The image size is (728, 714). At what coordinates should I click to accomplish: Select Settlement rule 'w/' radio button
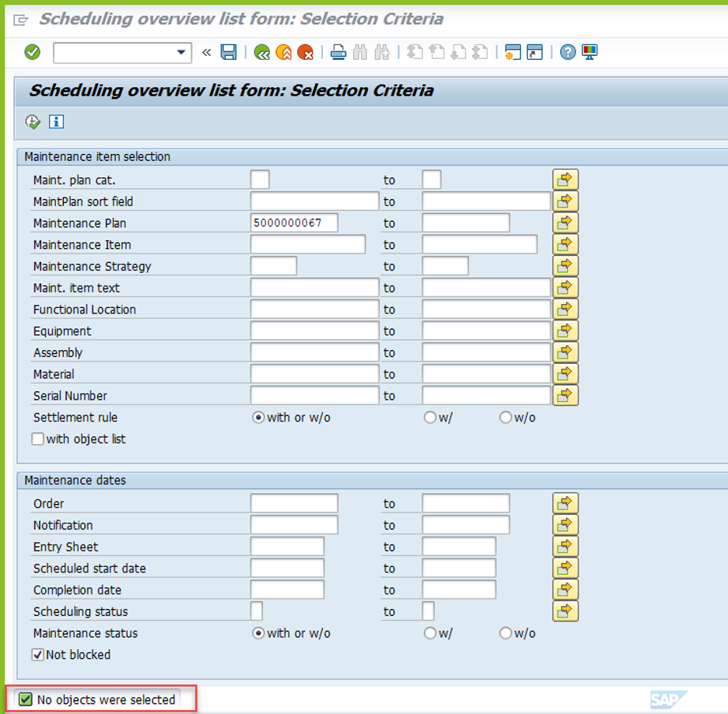[x=430, y=418]
